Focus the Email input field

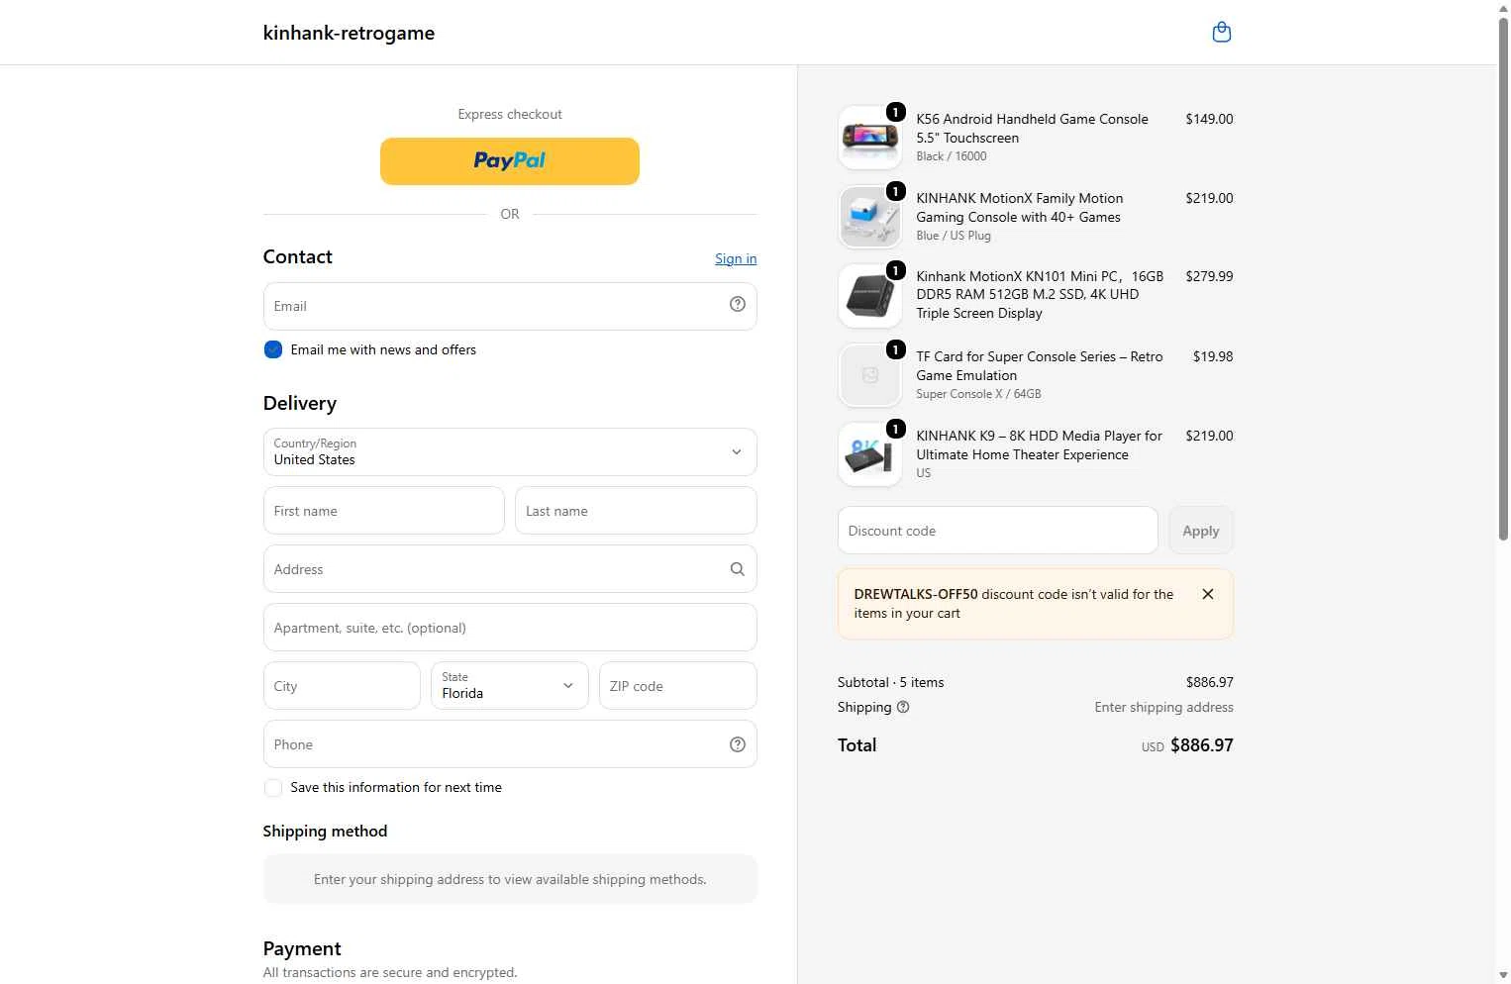pyautogui.click(x=510, y=306)
